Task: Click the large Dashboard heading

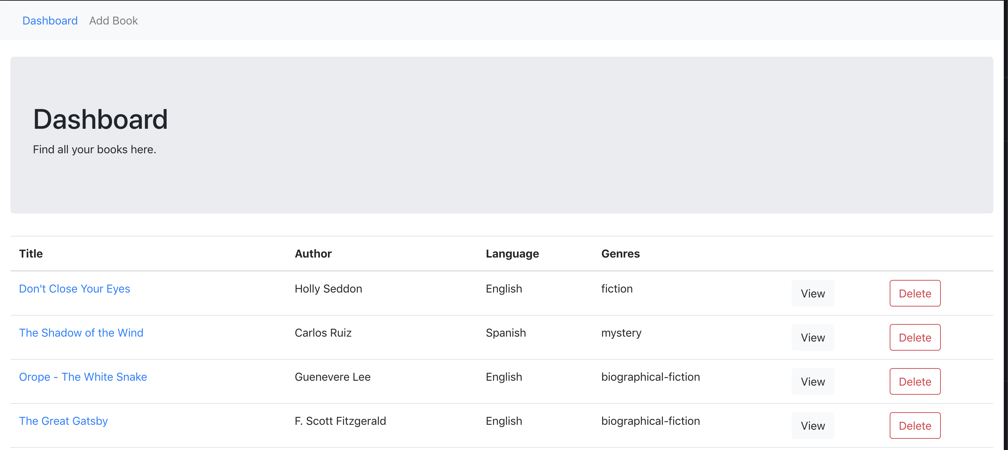Action: pos(100,119)
